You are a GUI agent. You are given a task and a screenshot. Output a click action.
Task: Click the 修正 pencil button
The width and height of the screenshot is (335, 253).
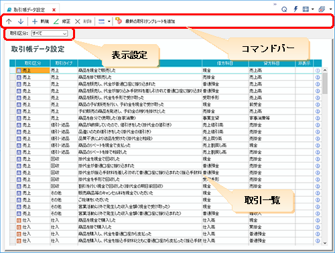[x=62, y=21]
